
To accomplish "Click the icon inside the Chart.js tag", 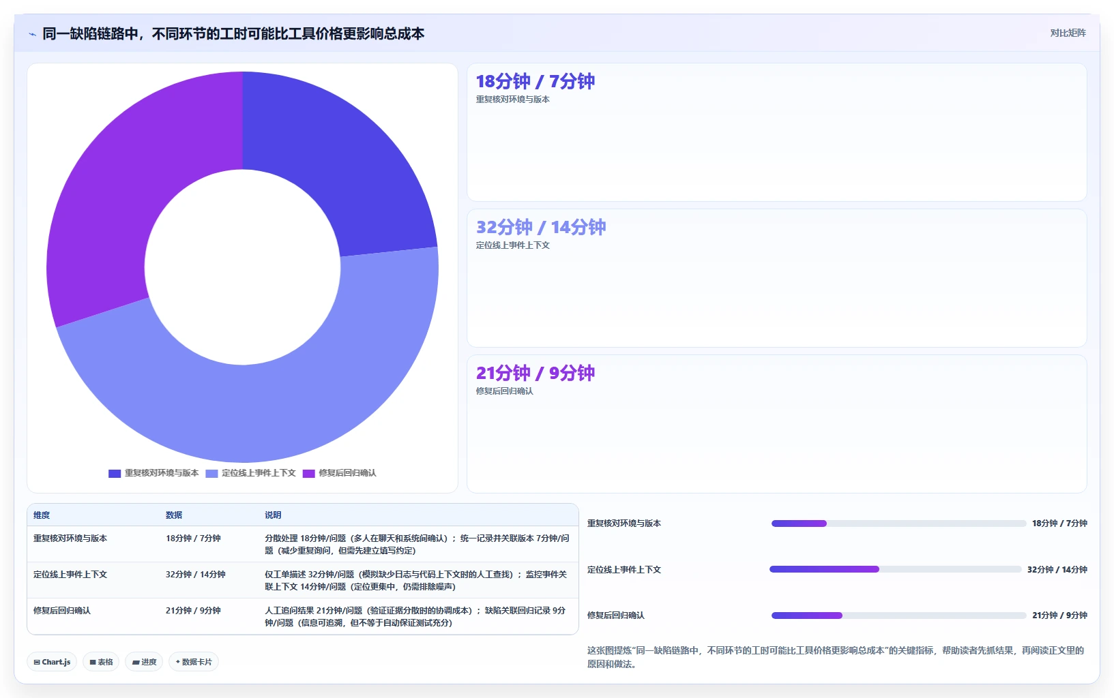I will [37, 662].
